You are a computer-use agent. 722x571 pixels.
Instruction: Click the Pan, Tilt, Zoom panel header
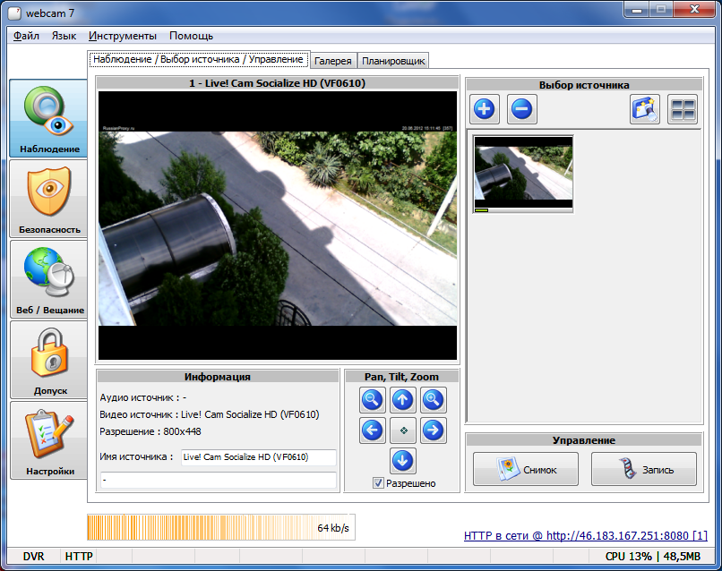[x=401, y=377]
